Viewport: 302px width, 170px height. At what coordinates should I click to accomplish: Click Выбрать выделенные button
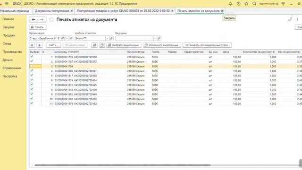(x=124, y=45)
